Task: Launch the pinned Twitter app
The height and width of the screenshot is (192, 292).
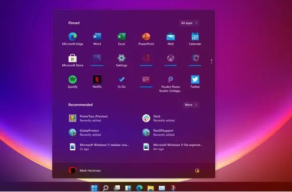Action: point(195,82)
